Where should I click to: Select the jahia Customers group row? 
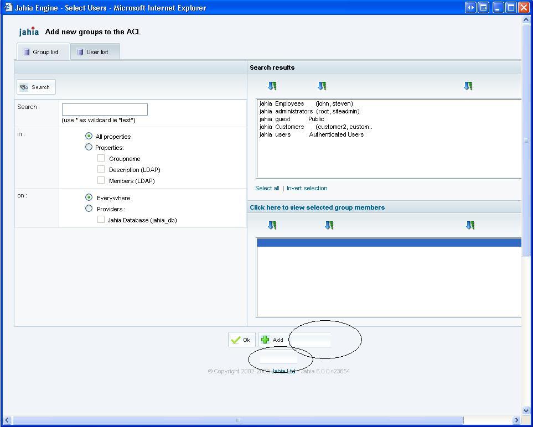(x=389, y=127)
